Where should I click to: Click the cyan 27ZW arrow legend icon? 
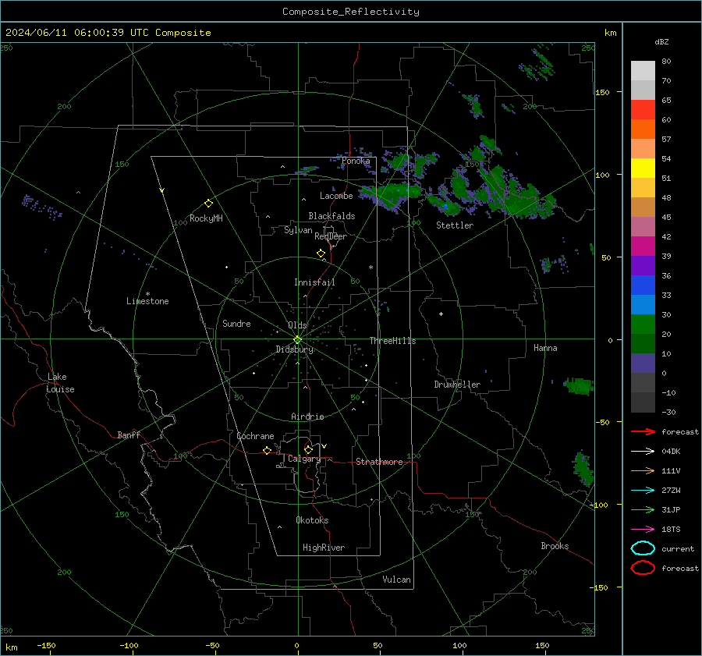[x=643, y=490]
